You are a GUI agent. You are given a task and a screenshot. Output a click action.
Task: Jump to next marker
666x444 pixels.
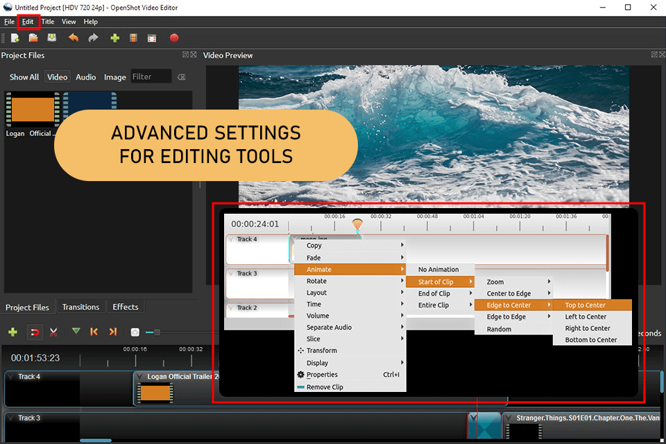[x=112, y=332]
